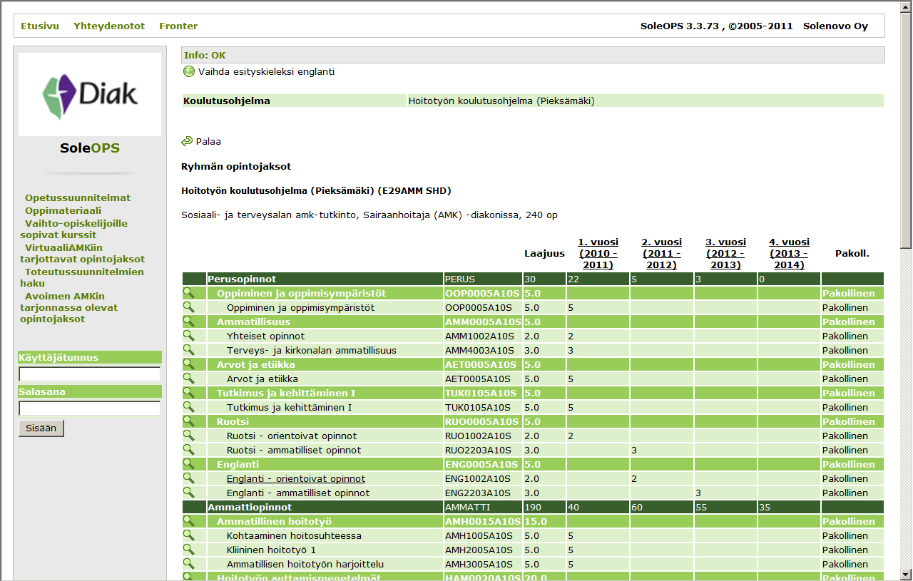
Task: Click the Palaa link text
Action: coord(208,141)
